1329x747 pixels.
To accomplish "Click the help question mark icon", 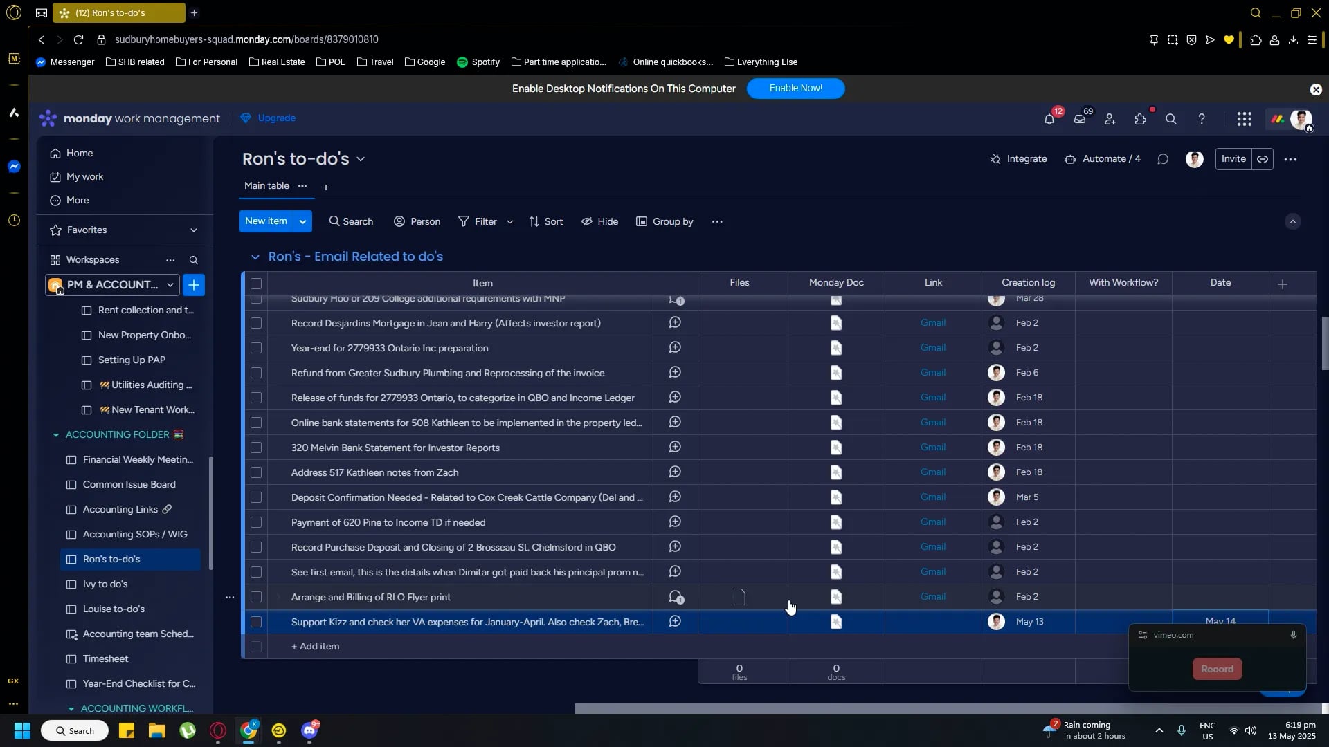I will pos(1202,119).
